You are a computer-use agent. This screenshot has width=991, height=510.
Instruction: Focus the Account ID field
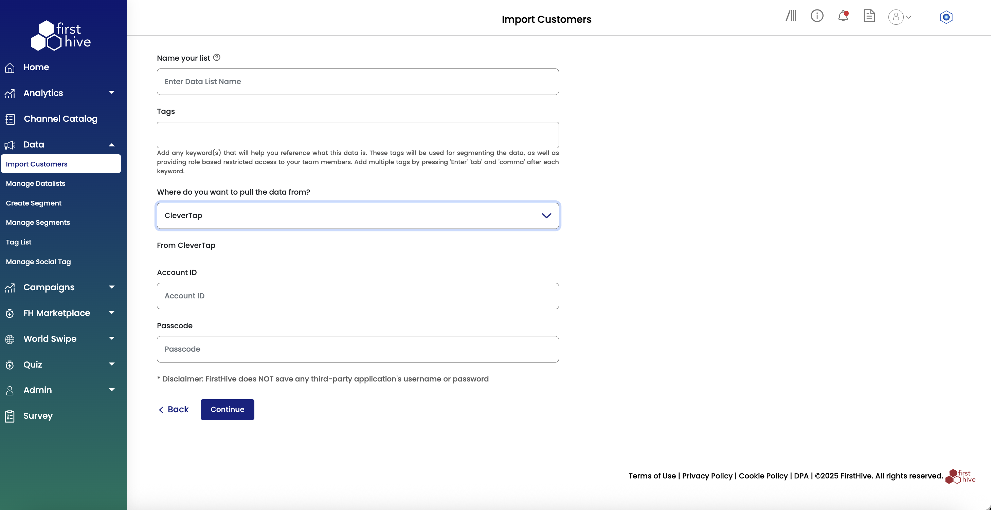click(358, 296)
